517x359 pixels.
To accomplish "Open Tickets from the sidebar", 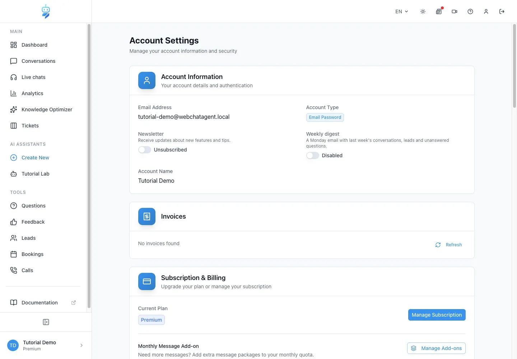I will tap(43, 126).
